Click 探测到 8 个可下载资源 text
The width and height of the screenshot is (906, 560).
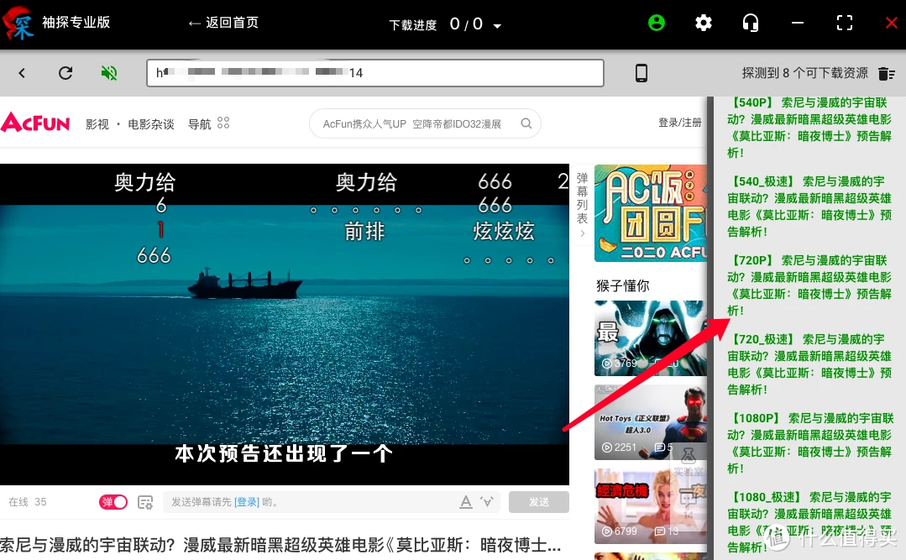[x=805, y=73]
